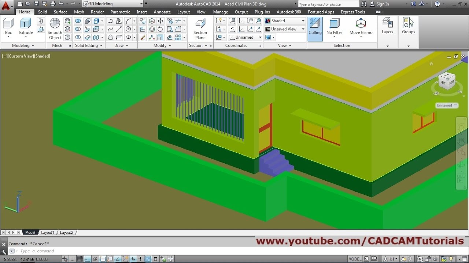Open the Unnamed menu below the ViewCube
Viewport: 469px width, 263px height.
(x=447, y=105)
